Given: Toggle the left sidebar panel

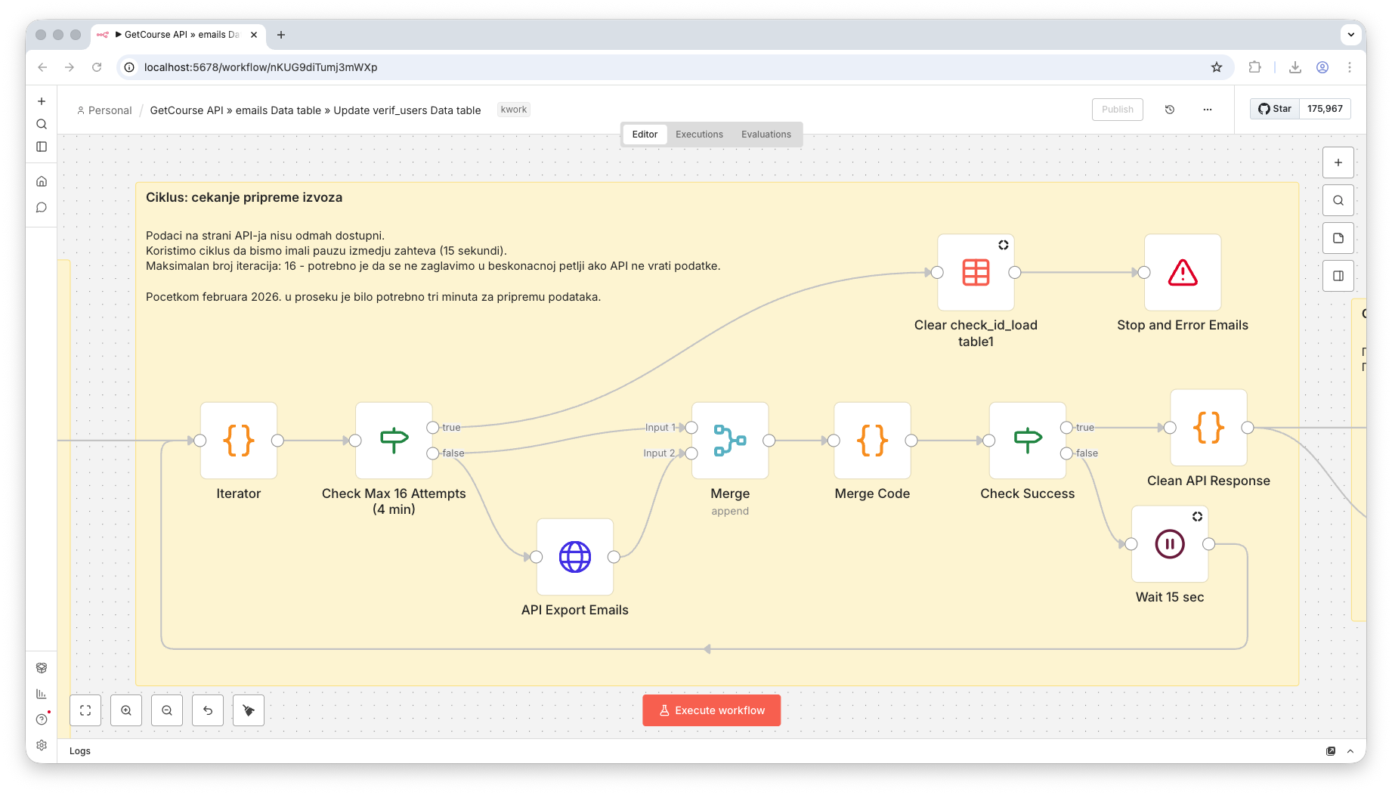Looking at the screenshot, I should (x=42, y=147).
